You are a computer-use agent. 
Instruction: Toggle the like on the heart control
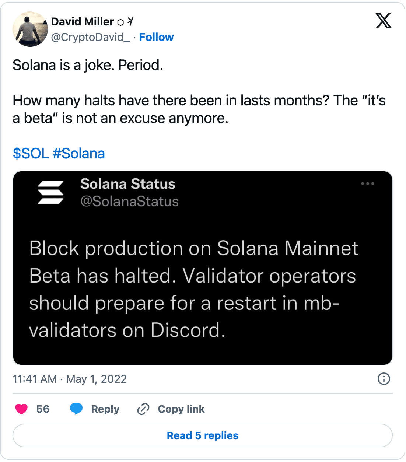(21, 409)
